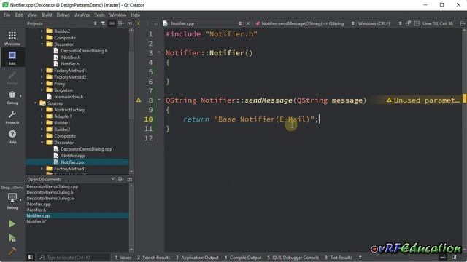
Task: Open the Debug mode in sidebar
Action: point(12,98)
